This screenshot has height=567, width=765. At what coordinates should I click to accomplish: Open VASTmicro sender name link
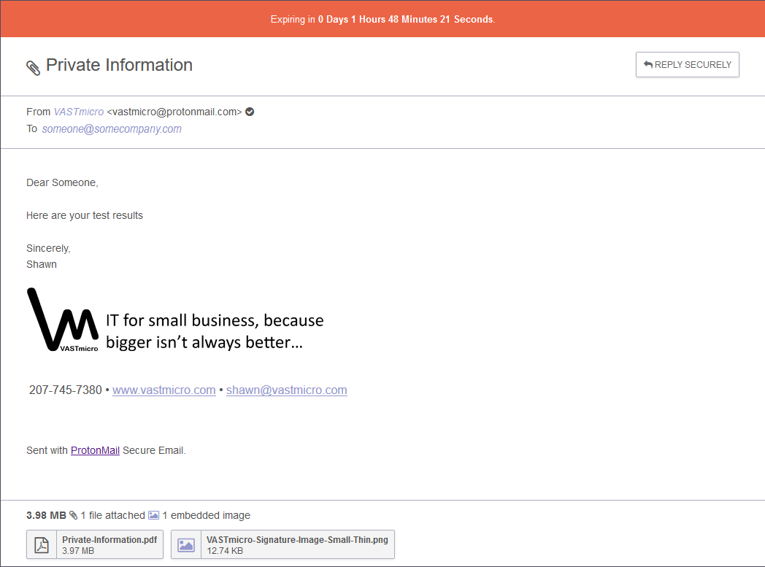coord(79,112)
